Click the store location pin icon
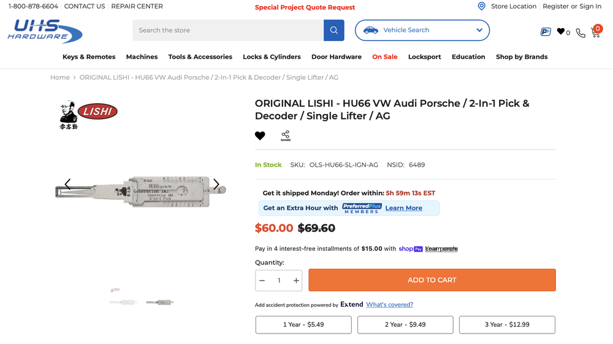The image size is (613, 344). click(482, 6)
